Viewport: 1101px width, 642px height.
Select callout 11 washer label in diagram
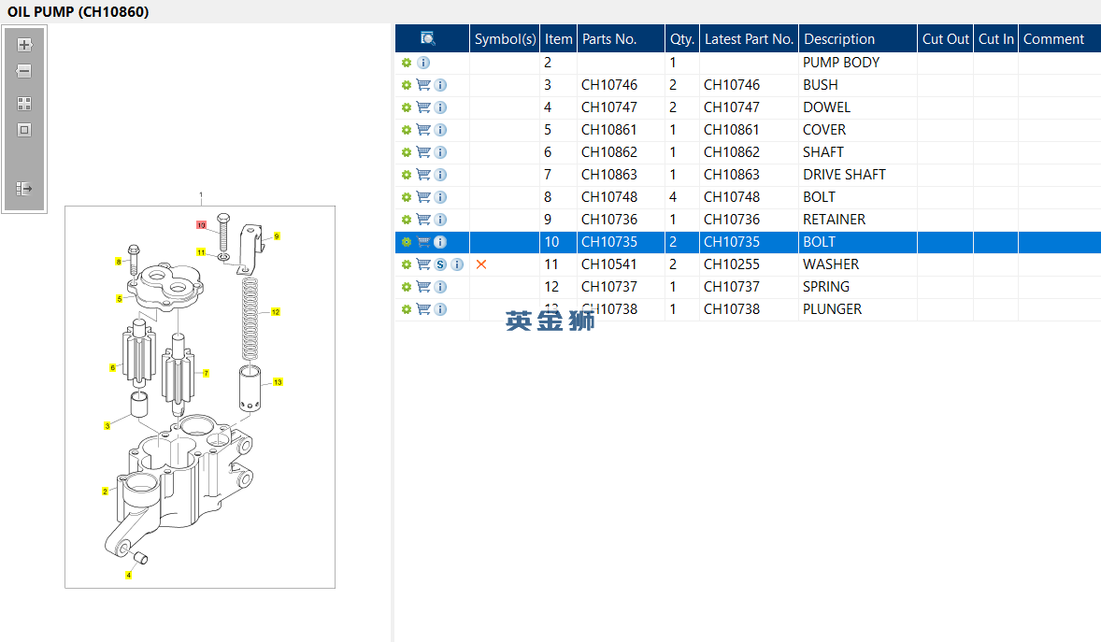coord(201,252)
